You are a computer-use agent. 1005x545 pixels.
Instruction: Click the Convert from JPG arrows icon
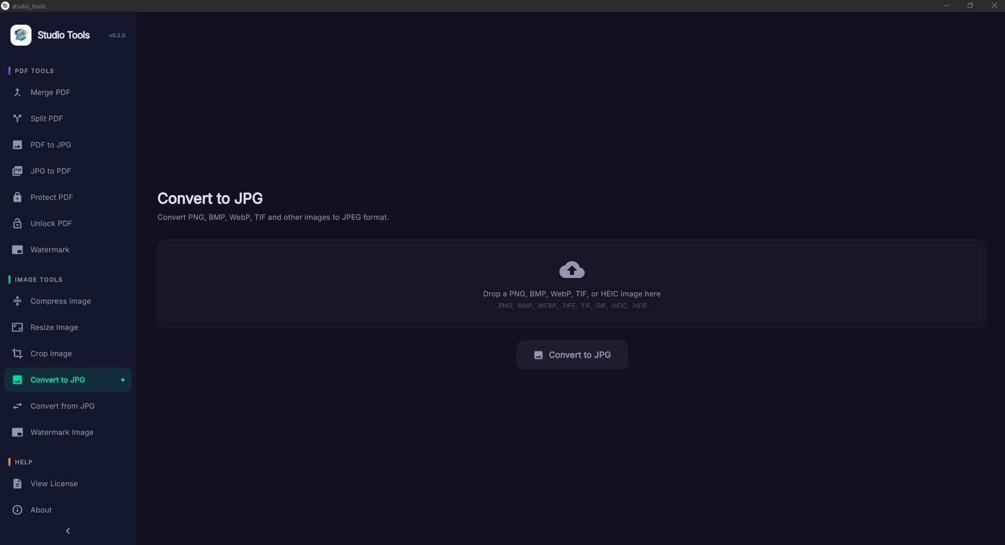click(17, 406)
